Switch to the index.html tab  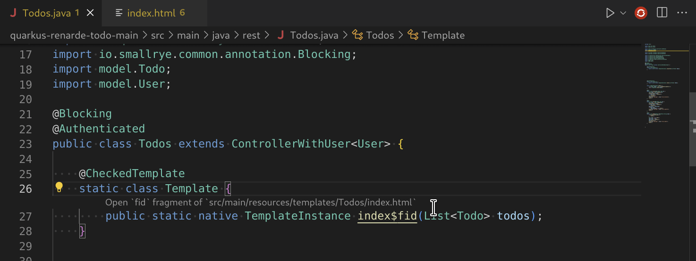point(151,13)
